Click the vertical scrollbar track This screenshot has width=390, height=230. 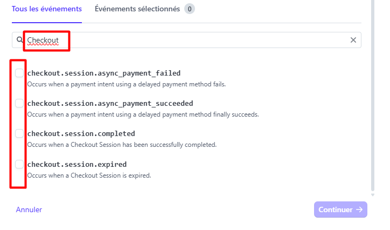click(x=373, y=94)
